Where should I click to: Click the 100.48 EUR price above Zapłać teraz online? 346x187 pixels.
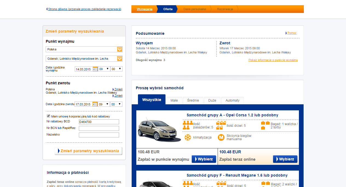(230, 152)
